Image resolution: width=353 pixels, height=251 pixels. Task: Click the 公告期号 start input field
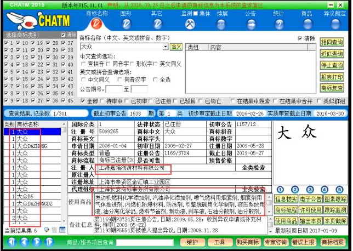point(115,89)
